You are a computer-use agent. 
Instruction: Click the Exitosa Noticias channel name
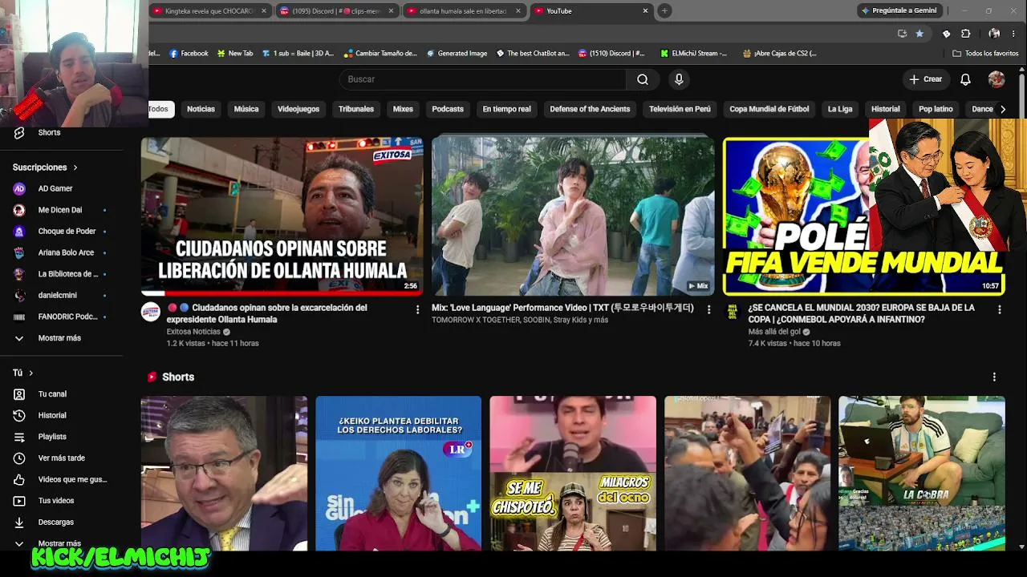[193, 332]
